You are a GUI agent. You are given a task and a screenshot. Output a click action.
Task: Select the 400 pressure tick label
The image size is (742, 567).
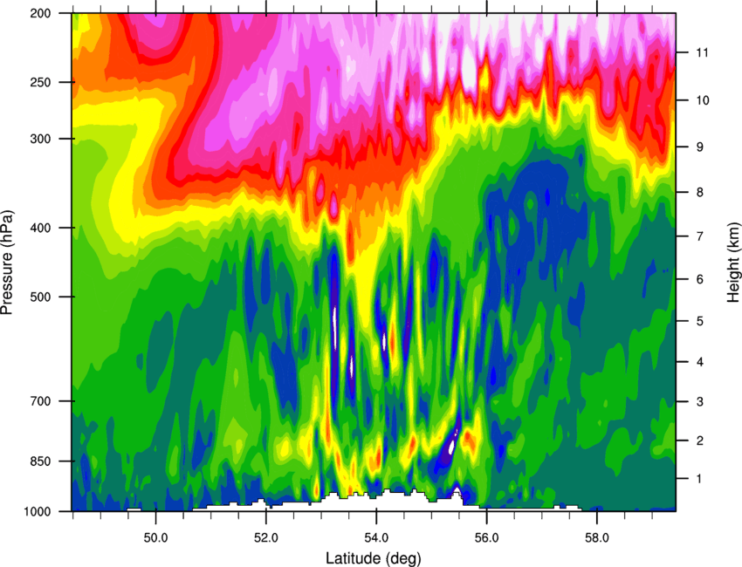click(x=41, y=228)
